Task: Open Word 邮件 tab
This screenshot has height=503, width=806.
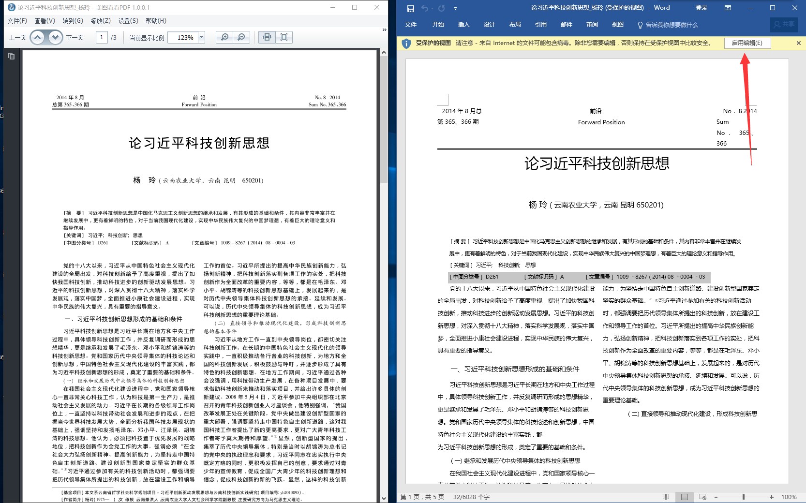Action: click(x=567, y=25)
